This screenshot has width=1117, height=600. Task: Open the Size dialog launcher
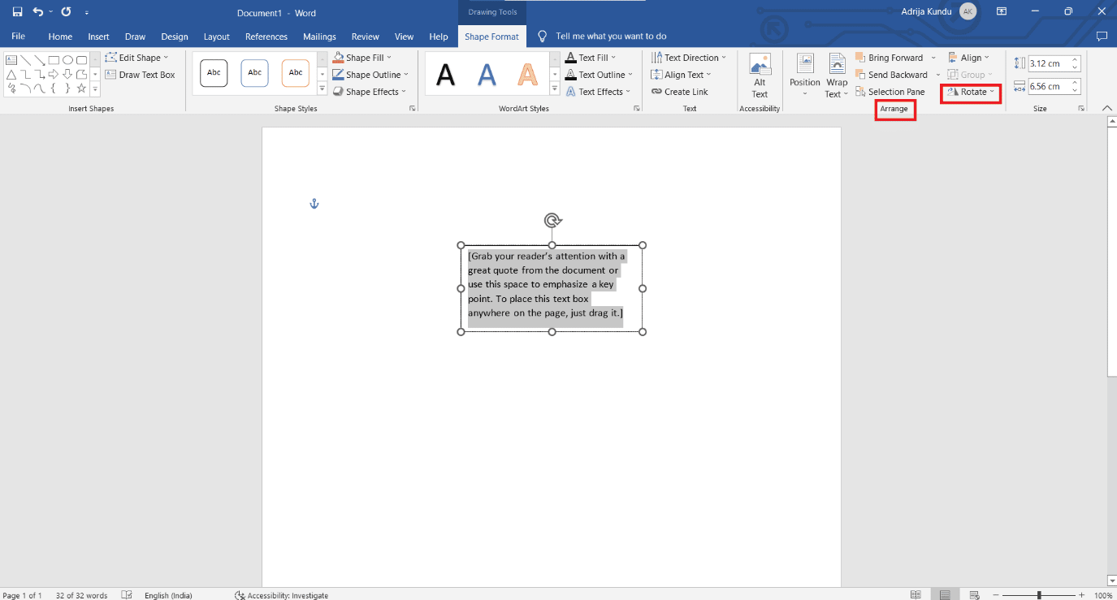pyautogui.click(x=1081, y=107)
